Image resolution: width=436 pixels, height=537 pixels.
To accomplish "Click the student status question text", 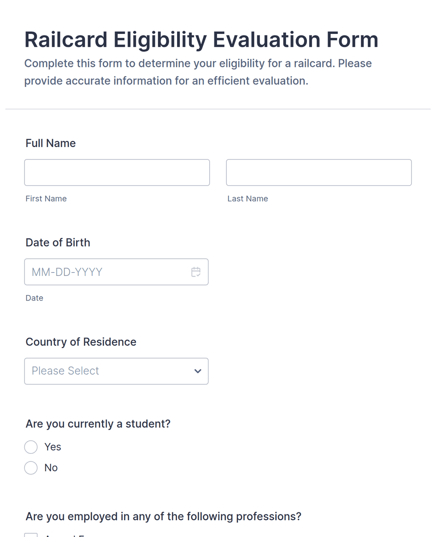I will pos(98,424).
